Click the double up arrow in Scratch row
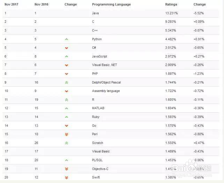 [67, 143]
